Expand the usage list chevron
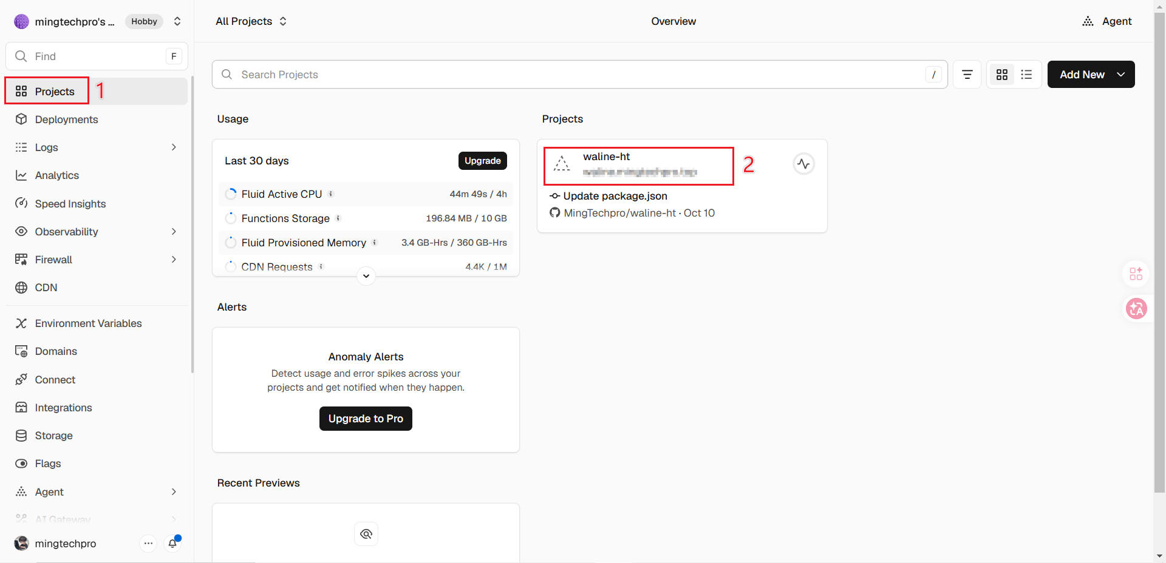The height and width of the screenshot is (563, 1166). 366,276
